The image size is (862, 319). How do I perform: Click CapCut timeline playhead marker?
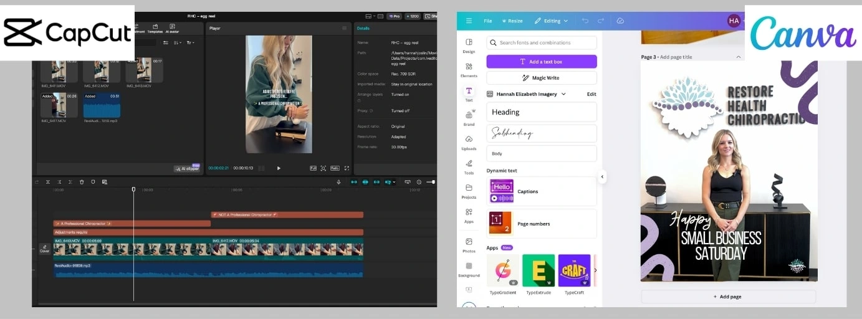[133, 189]
